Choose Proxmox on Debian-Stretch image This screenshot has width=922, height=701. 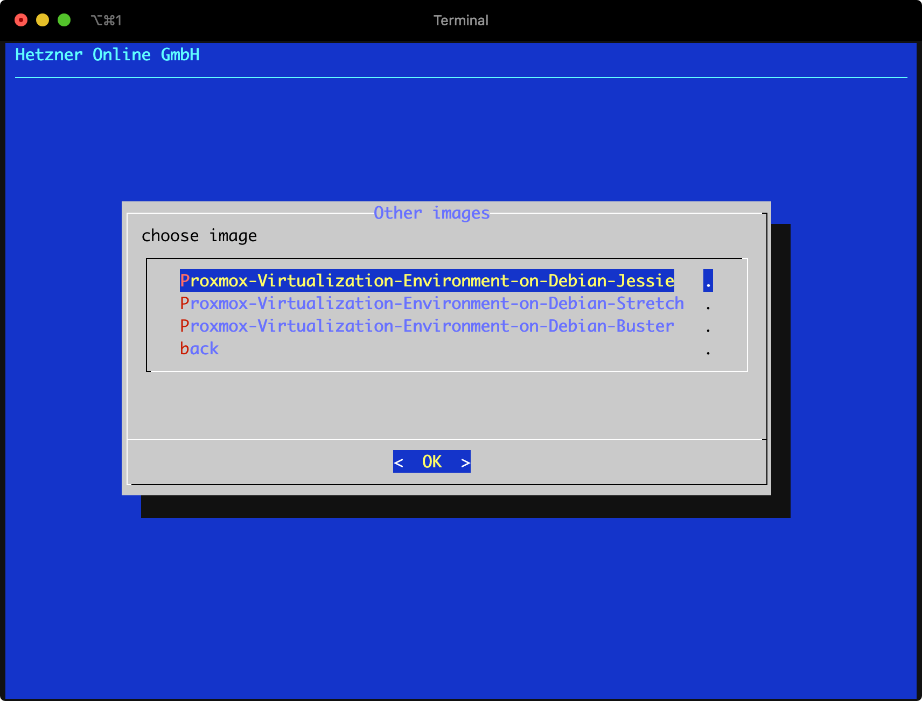pyautogui.click(x=432, y=303)
